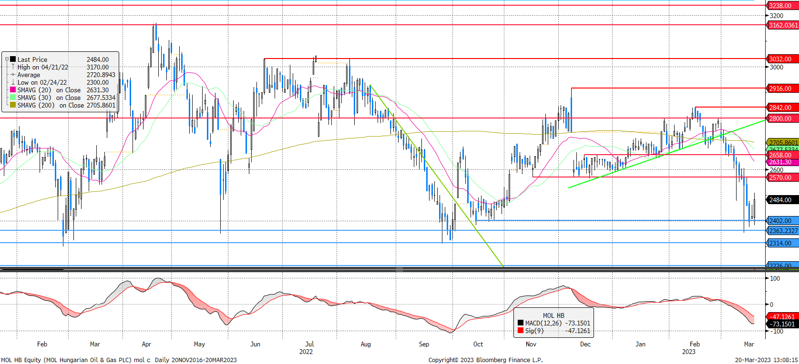Collapse the Last Price legend tree

tap(7, 59)
